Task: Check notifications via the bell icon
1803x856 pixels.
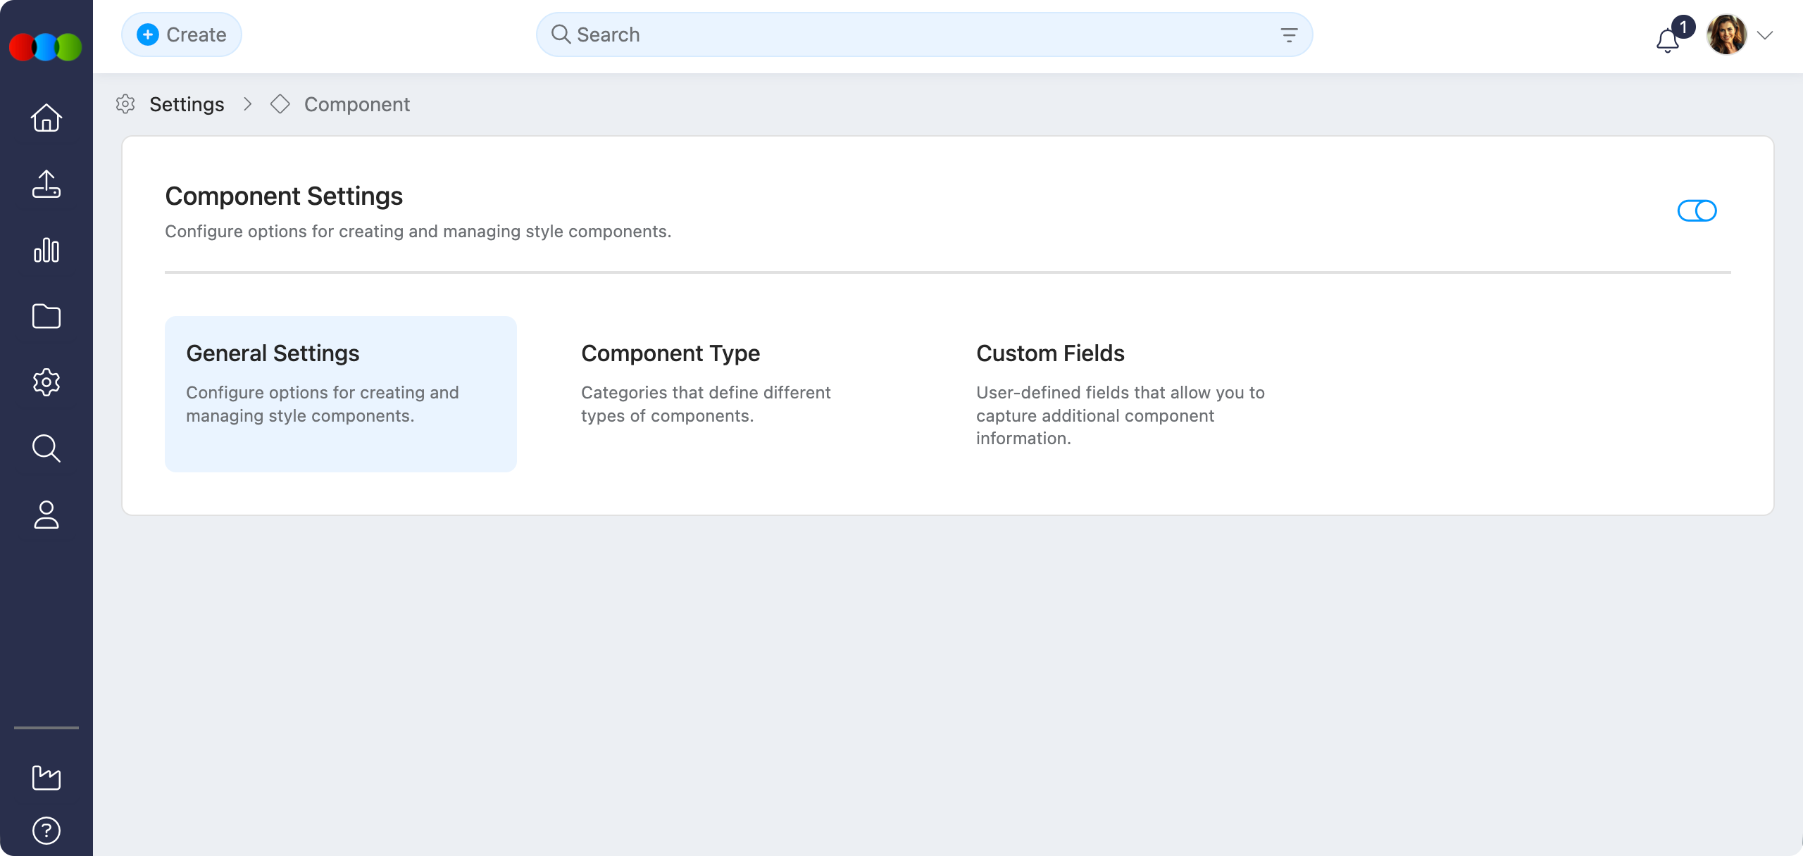Action: pos(1667,40)
